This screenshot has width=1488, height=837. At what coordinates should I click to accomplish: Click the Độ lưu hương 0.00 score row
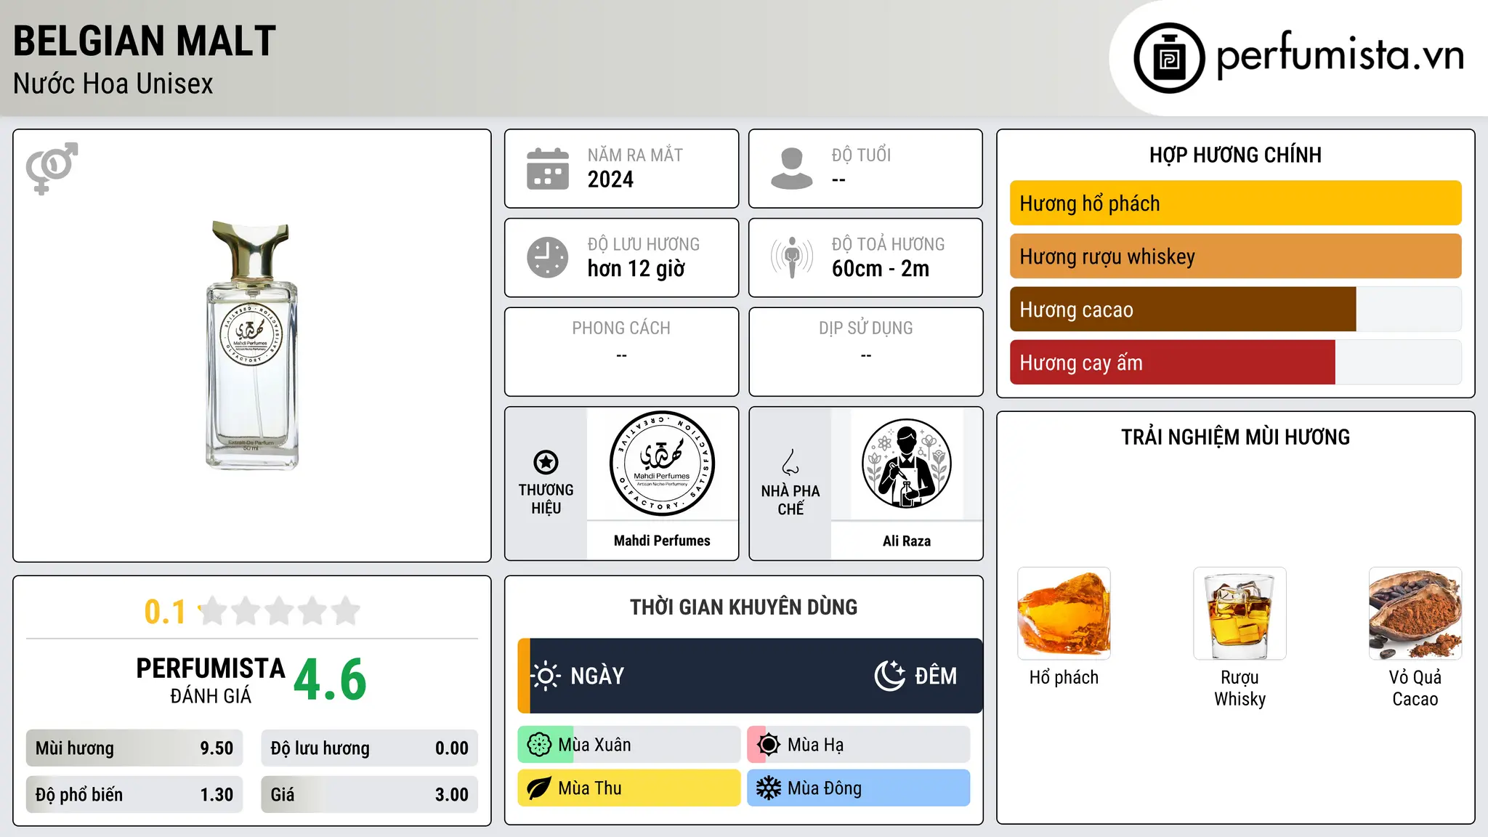(370, 748)
